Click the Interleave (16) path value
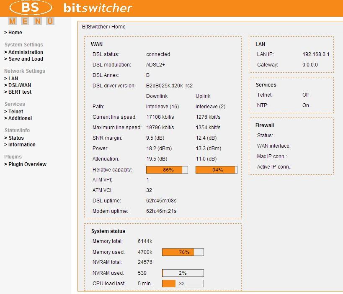The image size is (343, 294). pos(162,107)
